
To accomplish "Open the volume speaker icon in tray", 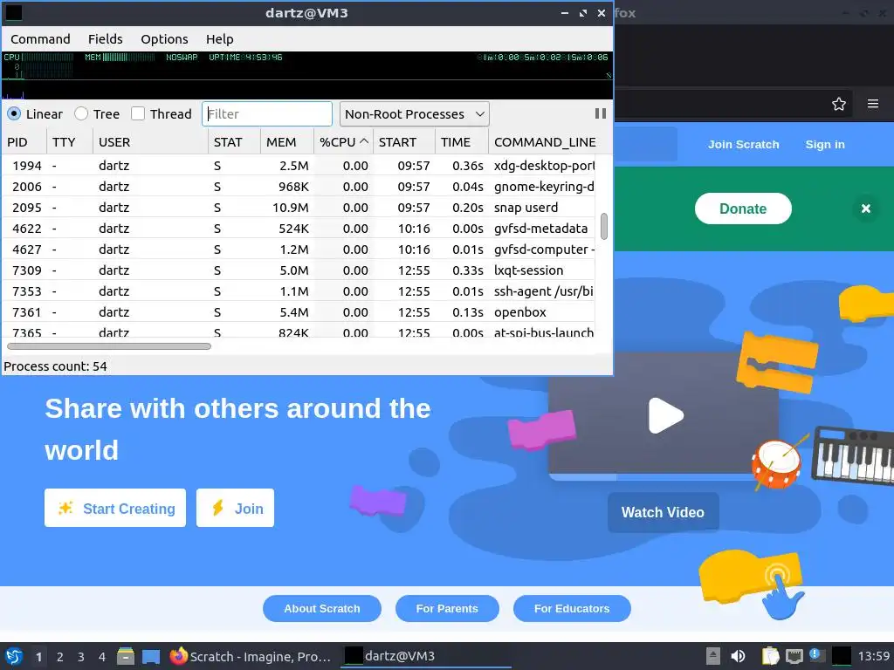I will click(x=738, y=656).
